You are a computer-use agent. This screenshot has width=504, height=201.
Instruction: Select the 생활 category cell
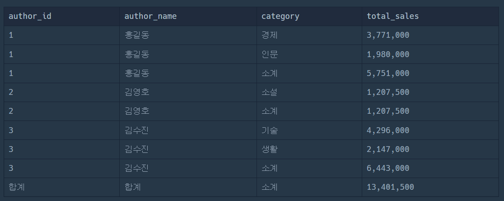[x=309, y=149]
